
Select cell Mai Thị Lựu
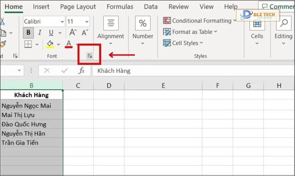pyautogui.click(x=31, y=115)
